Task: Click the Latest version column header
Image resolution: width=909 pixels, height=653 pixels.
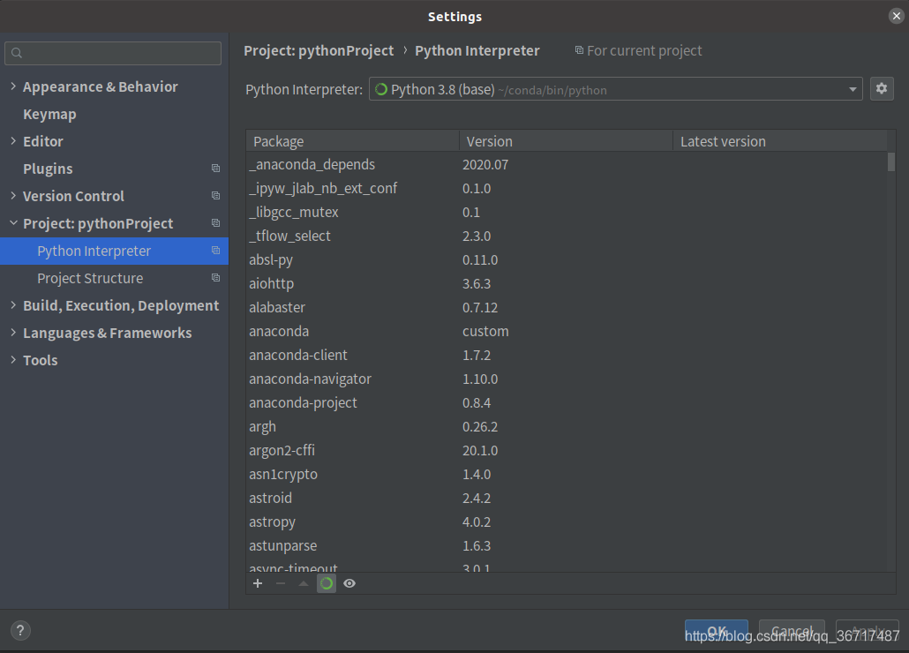Action: click(x=780, y=141)
